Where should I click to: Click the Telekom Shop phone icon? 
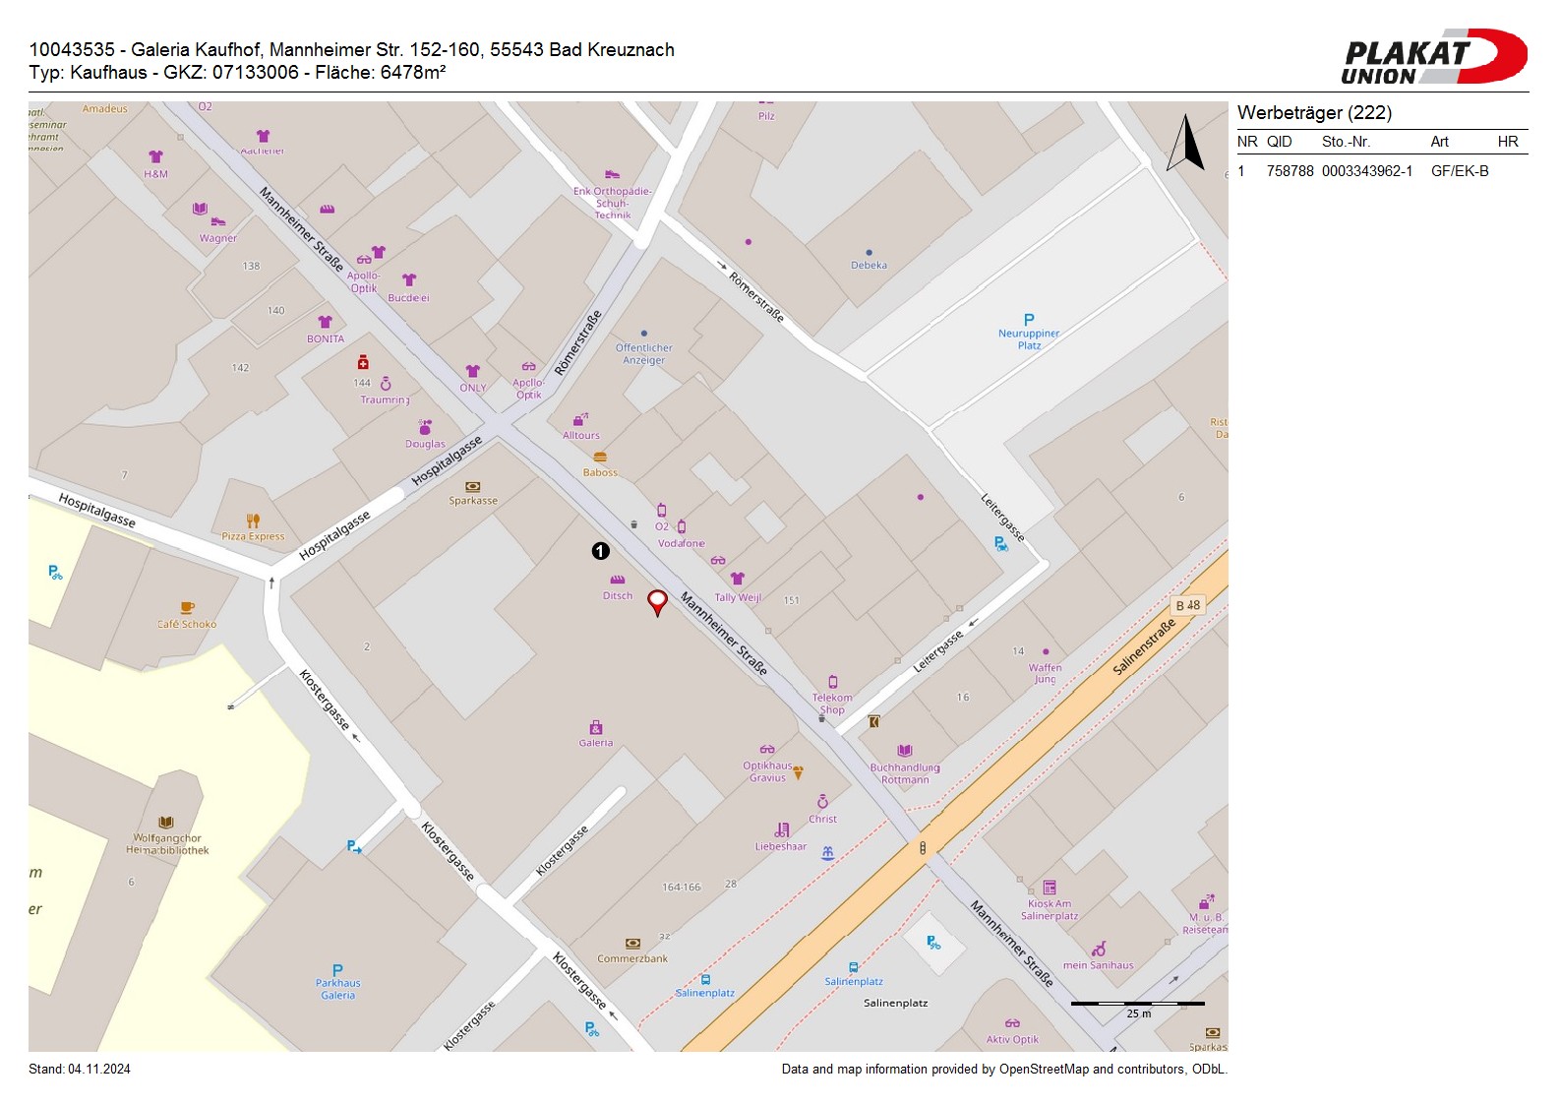click(x=833, y=682)
